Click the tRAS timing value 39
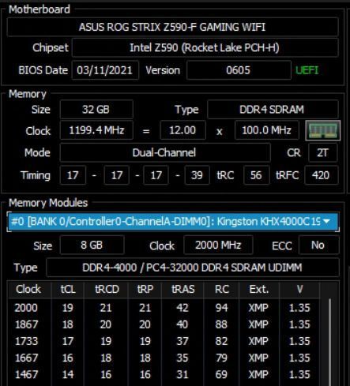 pyautogui.click(x=197, y=175)
